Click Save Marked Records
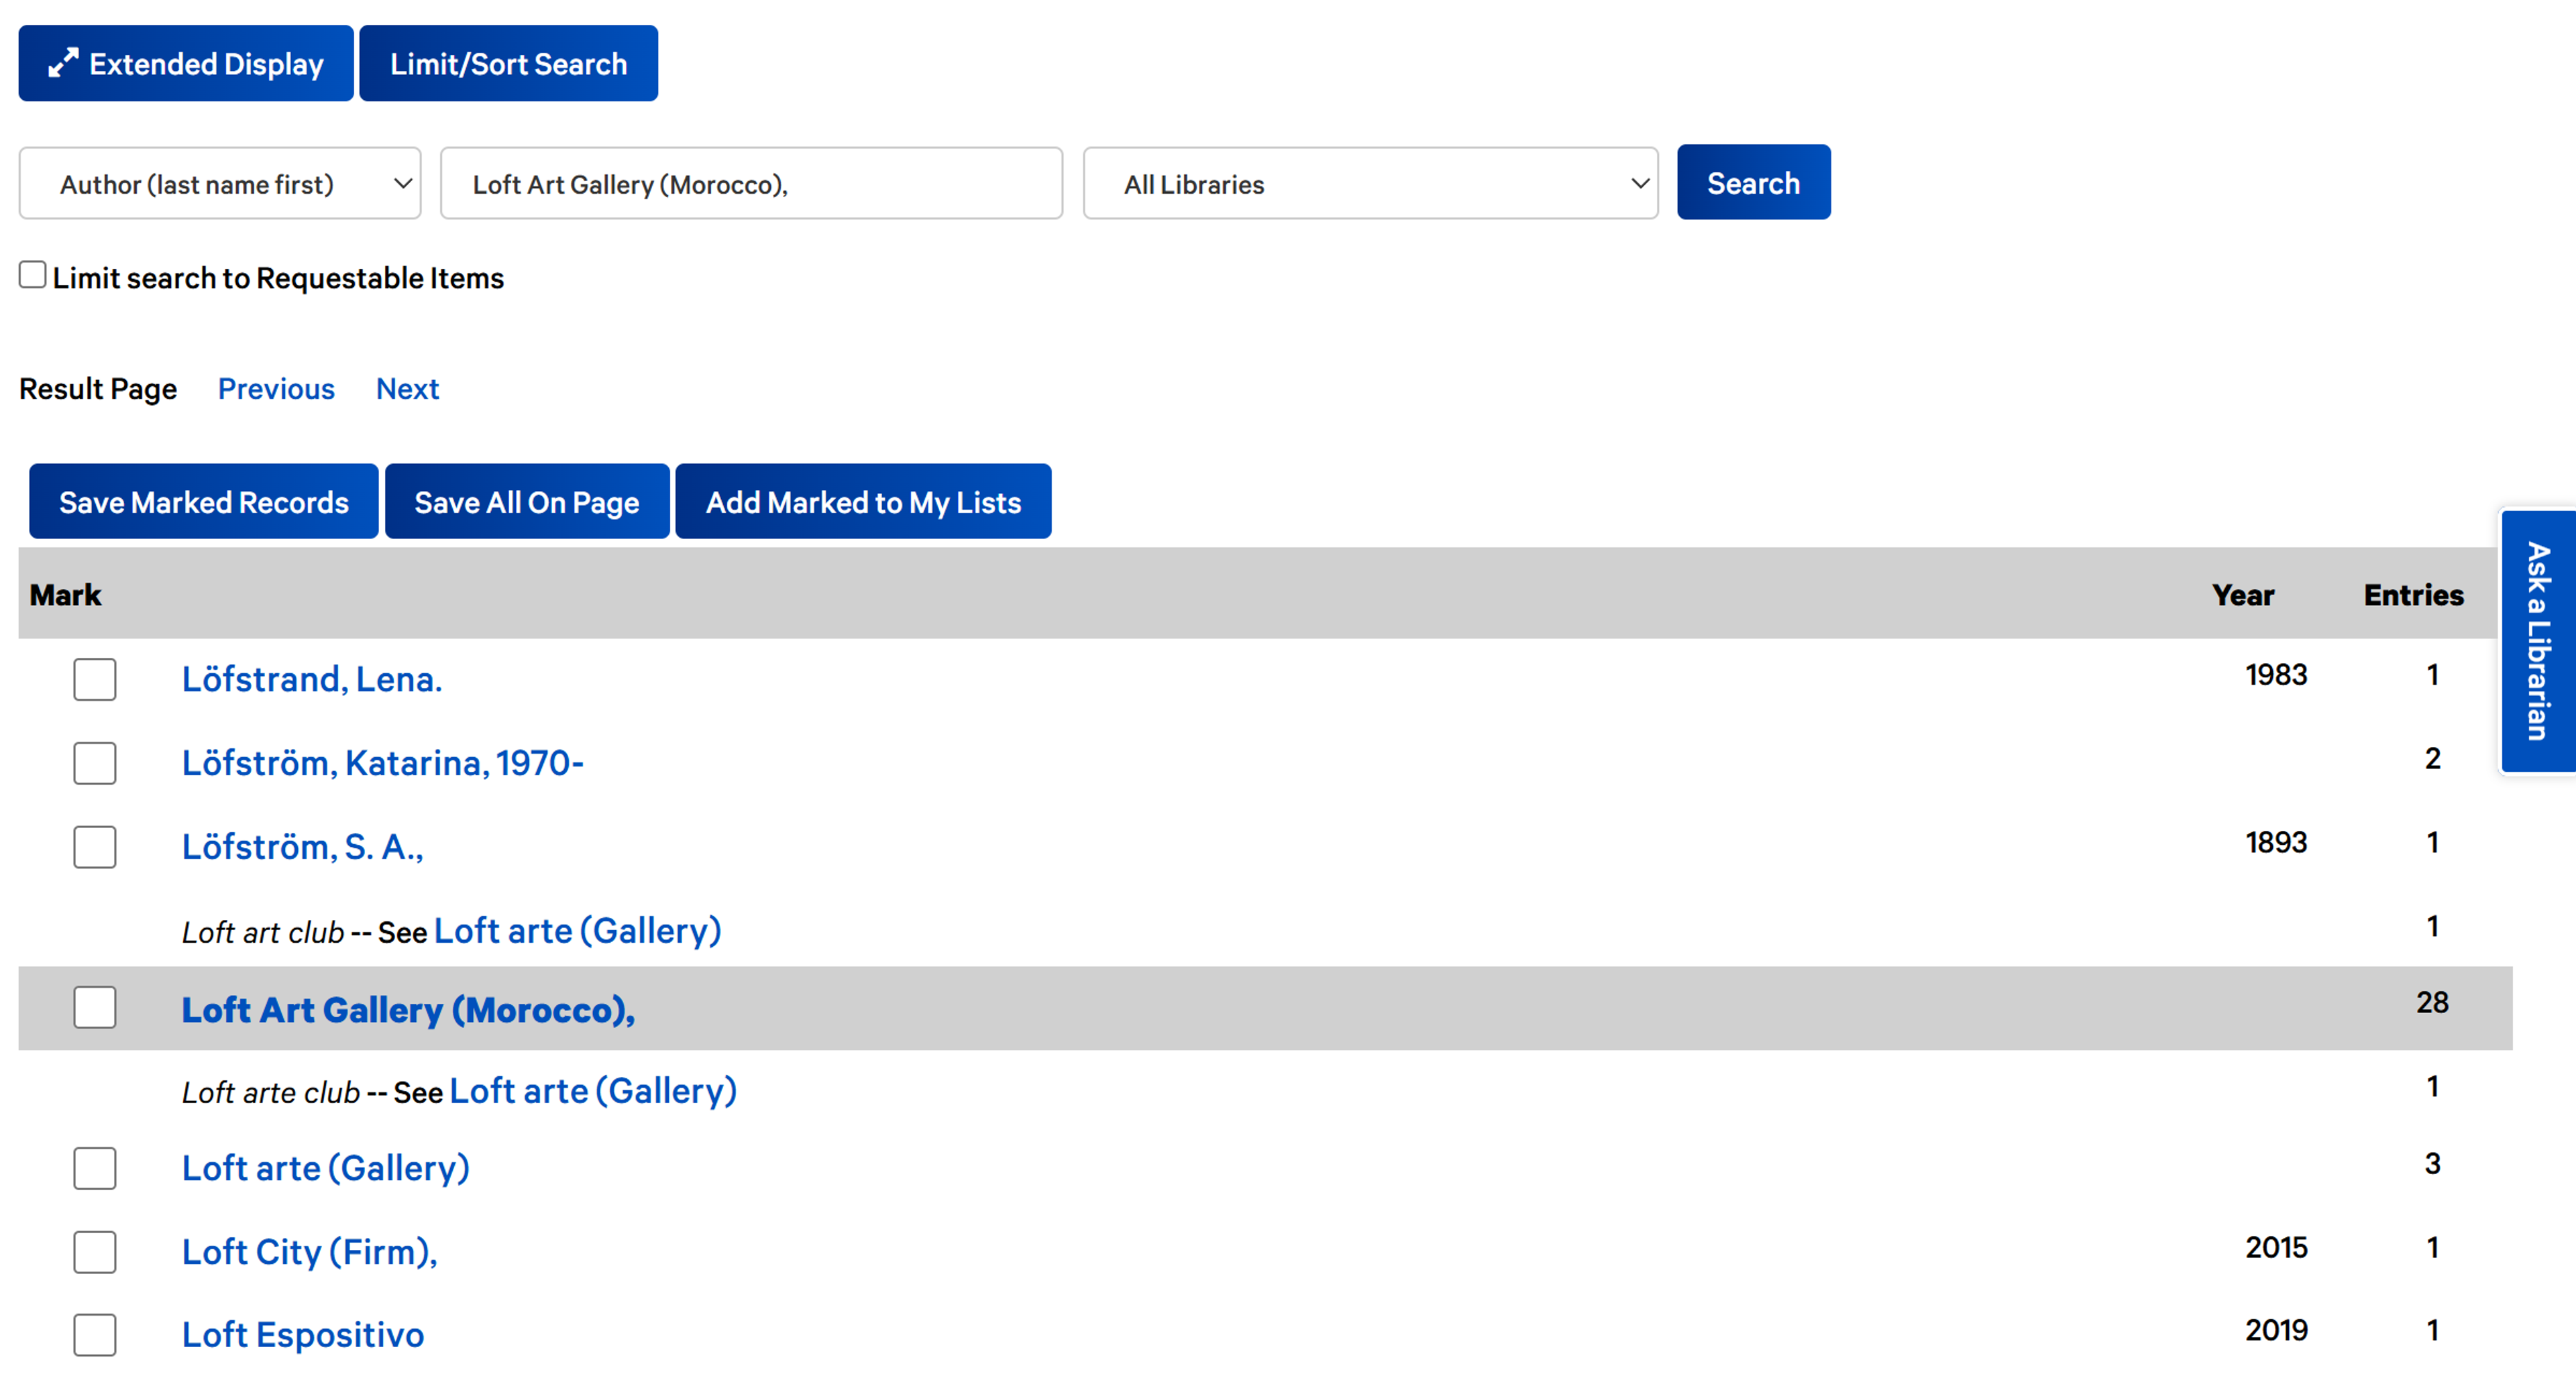The width and height of the screenshot is (2576, 1384). [x=204, y=502]
